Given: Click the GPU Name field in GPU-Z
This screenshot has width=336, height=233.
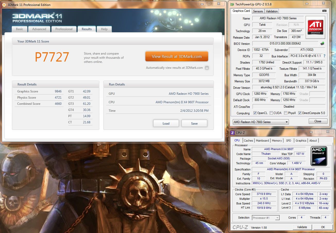Looking at the screenshot, I should click(278, 18).
